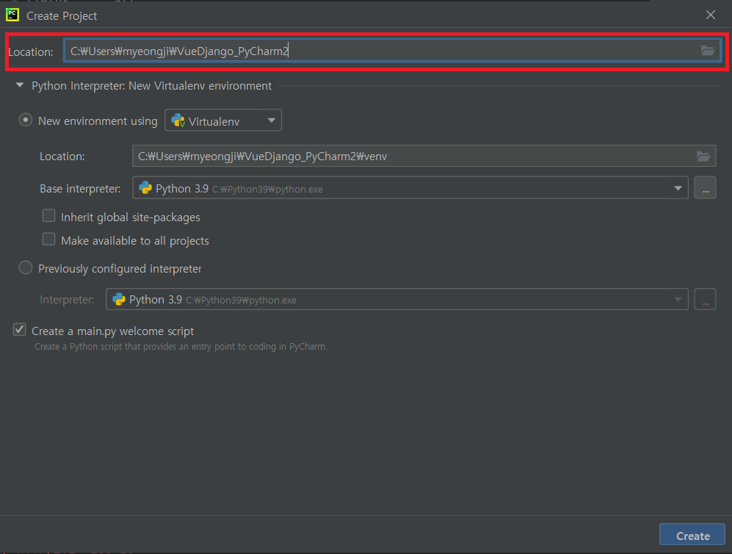Enable Inherit global site-packages checkbox
This screenshot has width=732, height=554.
pos(48,216)
